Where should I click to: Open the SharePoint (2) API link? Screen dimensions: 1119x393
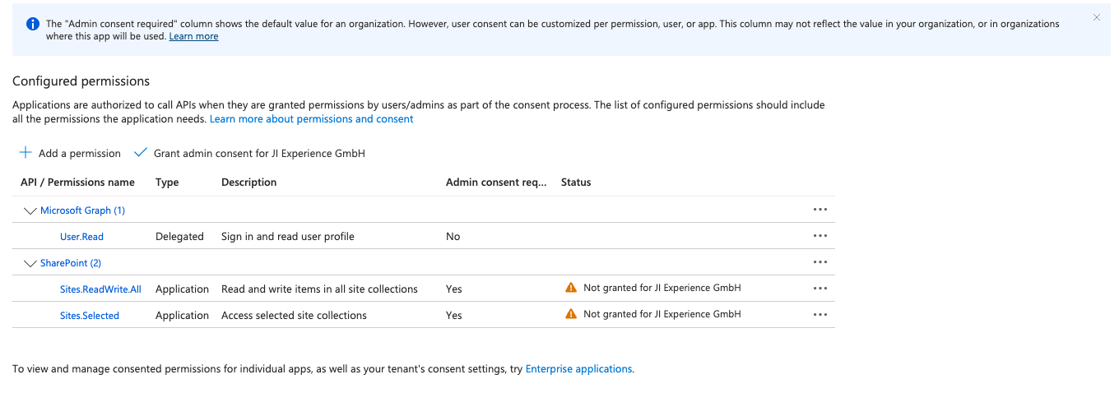click(71, 263)
